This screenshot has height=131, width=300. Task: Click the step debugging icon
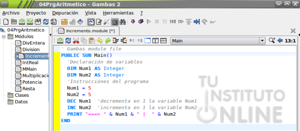coord(173,22)
